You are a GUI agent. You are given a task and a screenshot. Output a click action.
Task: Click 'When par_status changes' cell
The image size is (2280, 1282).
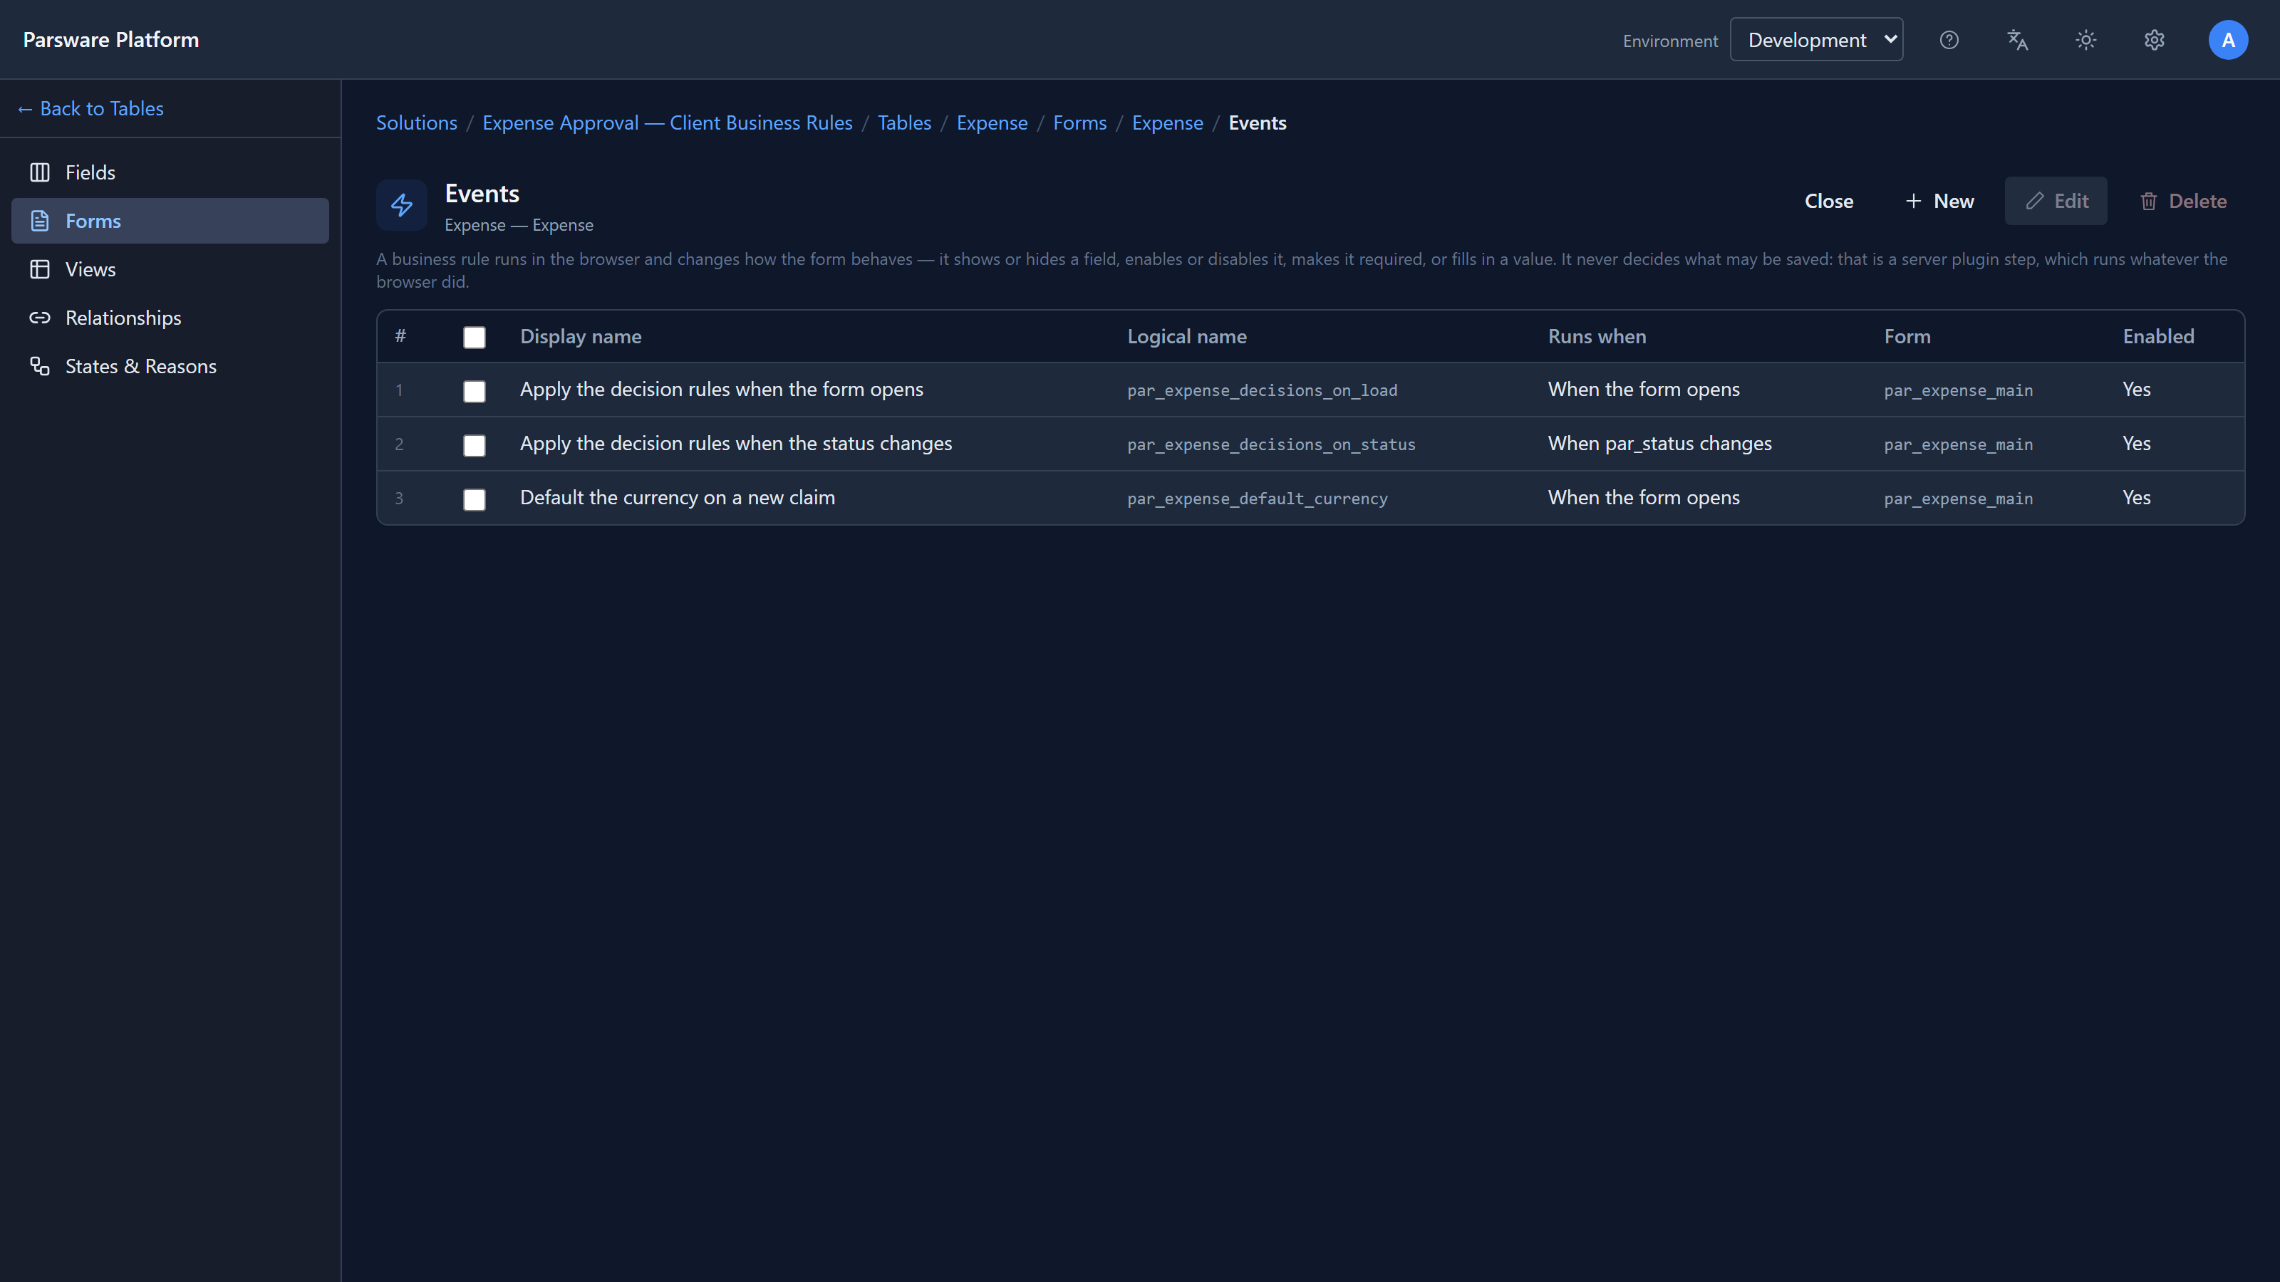(1659, 443)
